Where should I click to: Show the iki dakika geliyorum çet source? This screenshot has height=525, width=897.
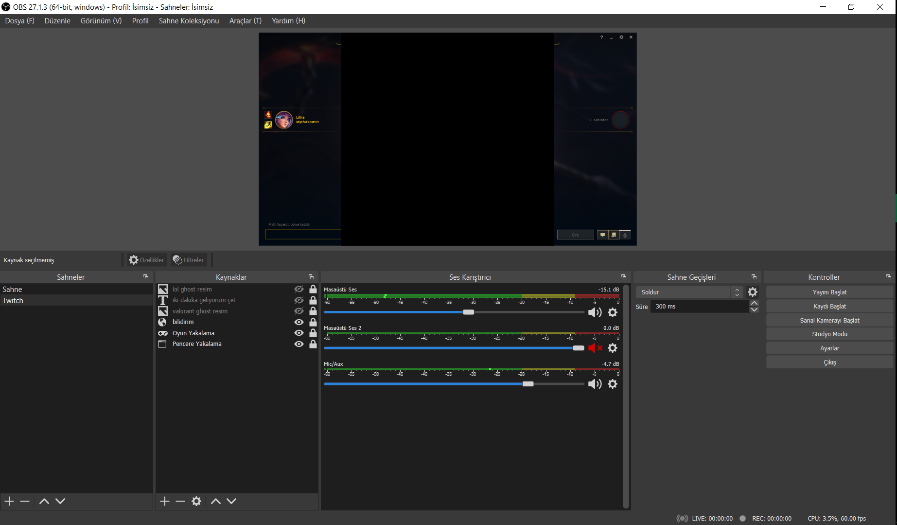299,300
